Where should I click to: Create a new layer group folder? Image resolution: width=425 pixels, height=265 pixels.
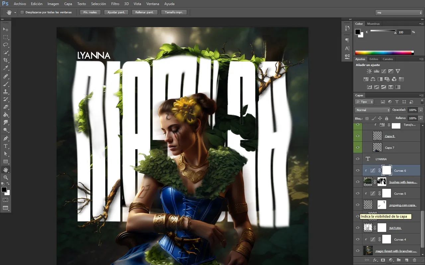pos(398,260)
